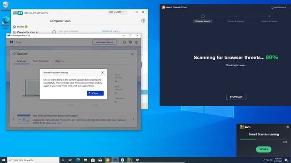Open volume control in system tray
This screenshot has width=291, height=163.
click(271, 160)
